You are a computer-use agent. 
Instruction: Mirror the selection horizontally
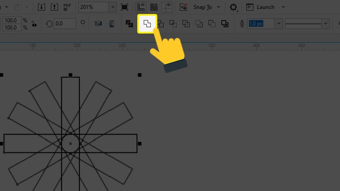[x=98, y=24]
